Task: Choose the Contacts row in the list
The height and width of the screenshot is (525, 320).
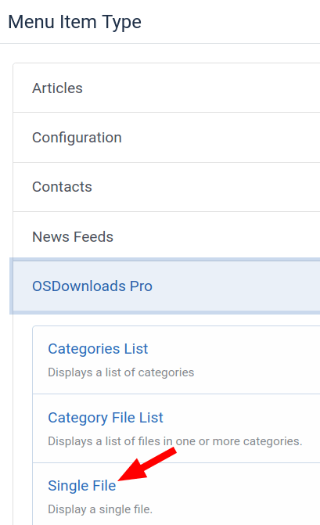Action: [x=167, y=187]
